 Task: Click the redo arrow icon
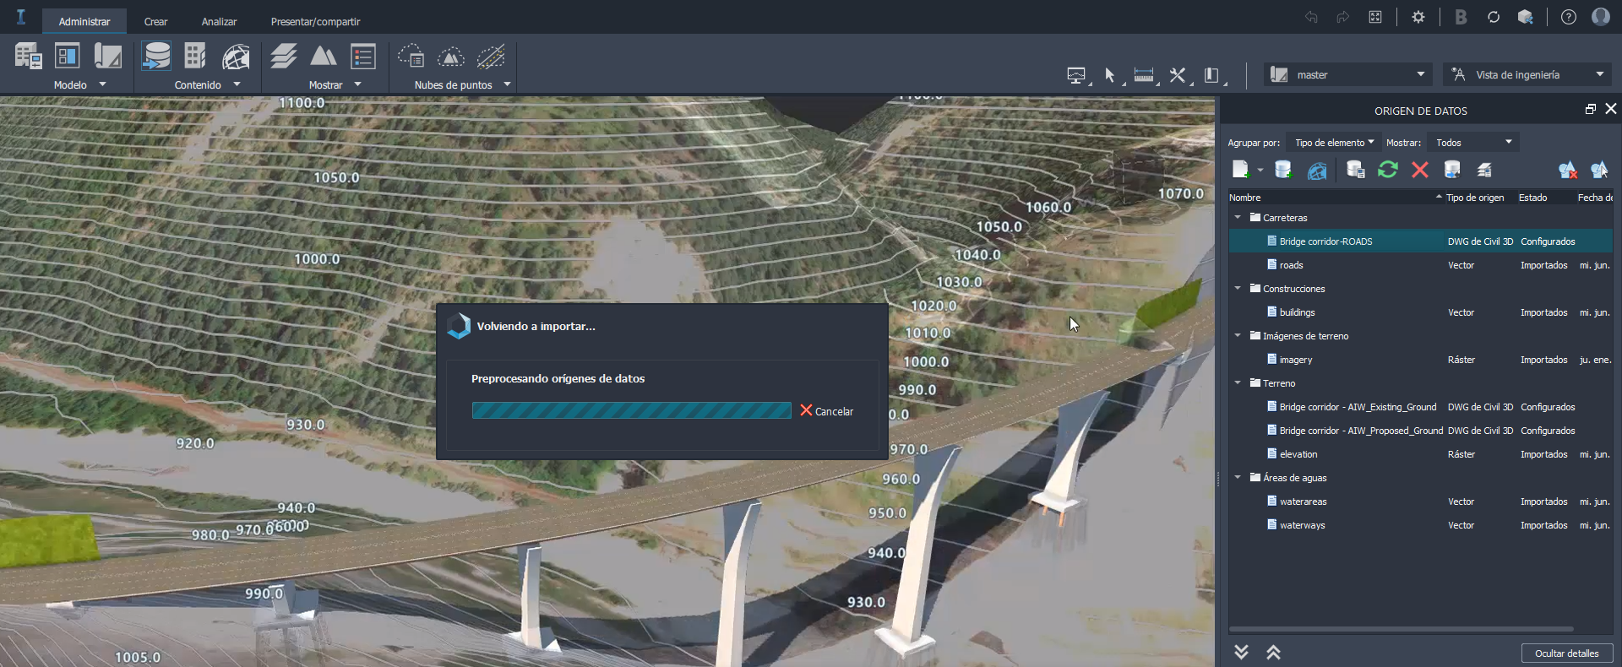pos(1342,17)
